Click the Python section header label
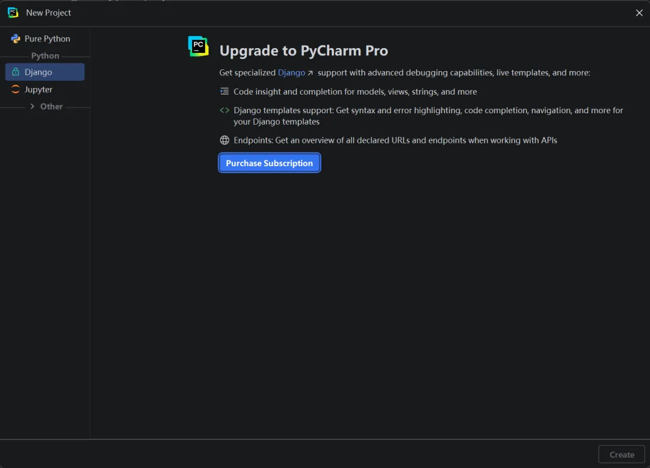650x468 pixels. tap(45, 55)
